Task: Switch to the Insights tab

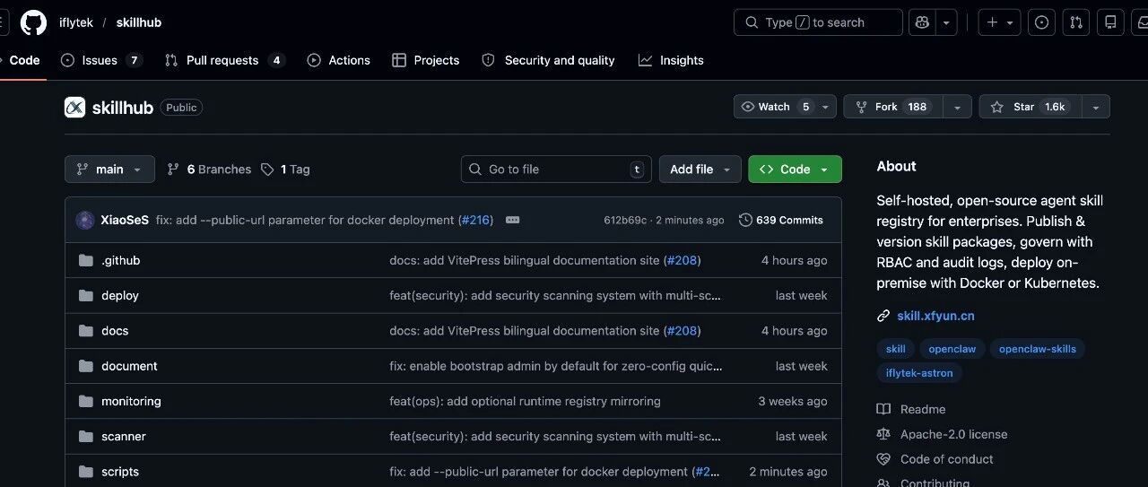Action: point(671,60)
